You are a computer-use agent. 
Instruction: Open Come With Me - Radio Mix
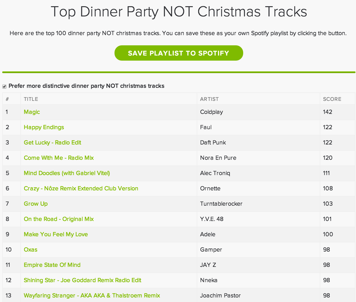click(59, 158)
